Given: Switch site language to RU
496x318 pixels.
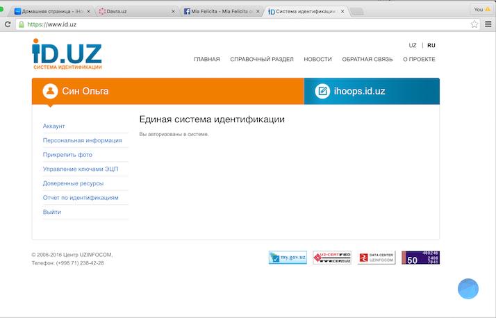Looking at the screenshot, I should point(431,46).
